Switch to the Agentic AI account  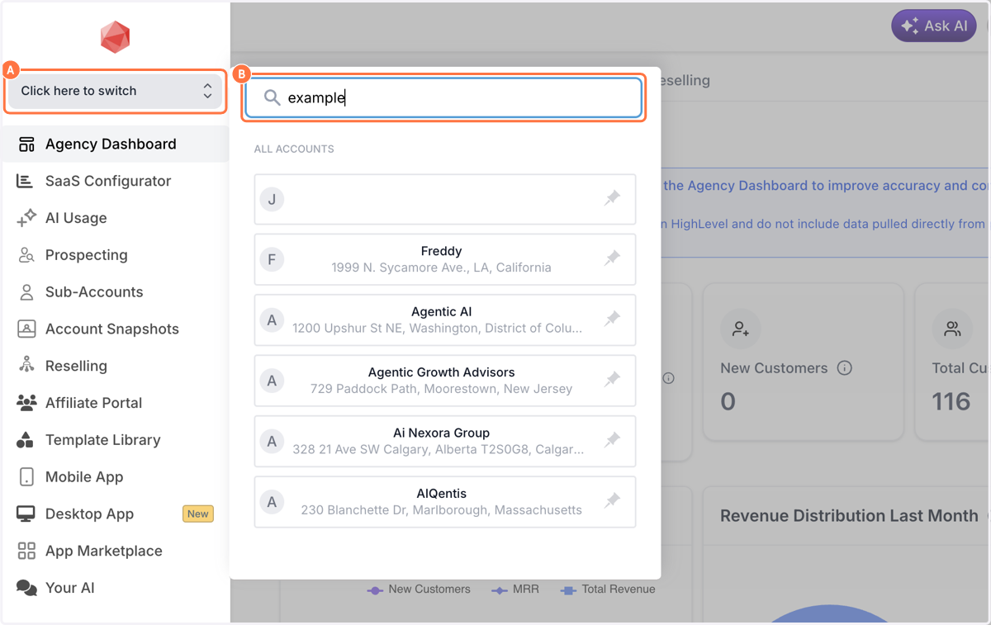pyautogui.click(x=445, y=320)
